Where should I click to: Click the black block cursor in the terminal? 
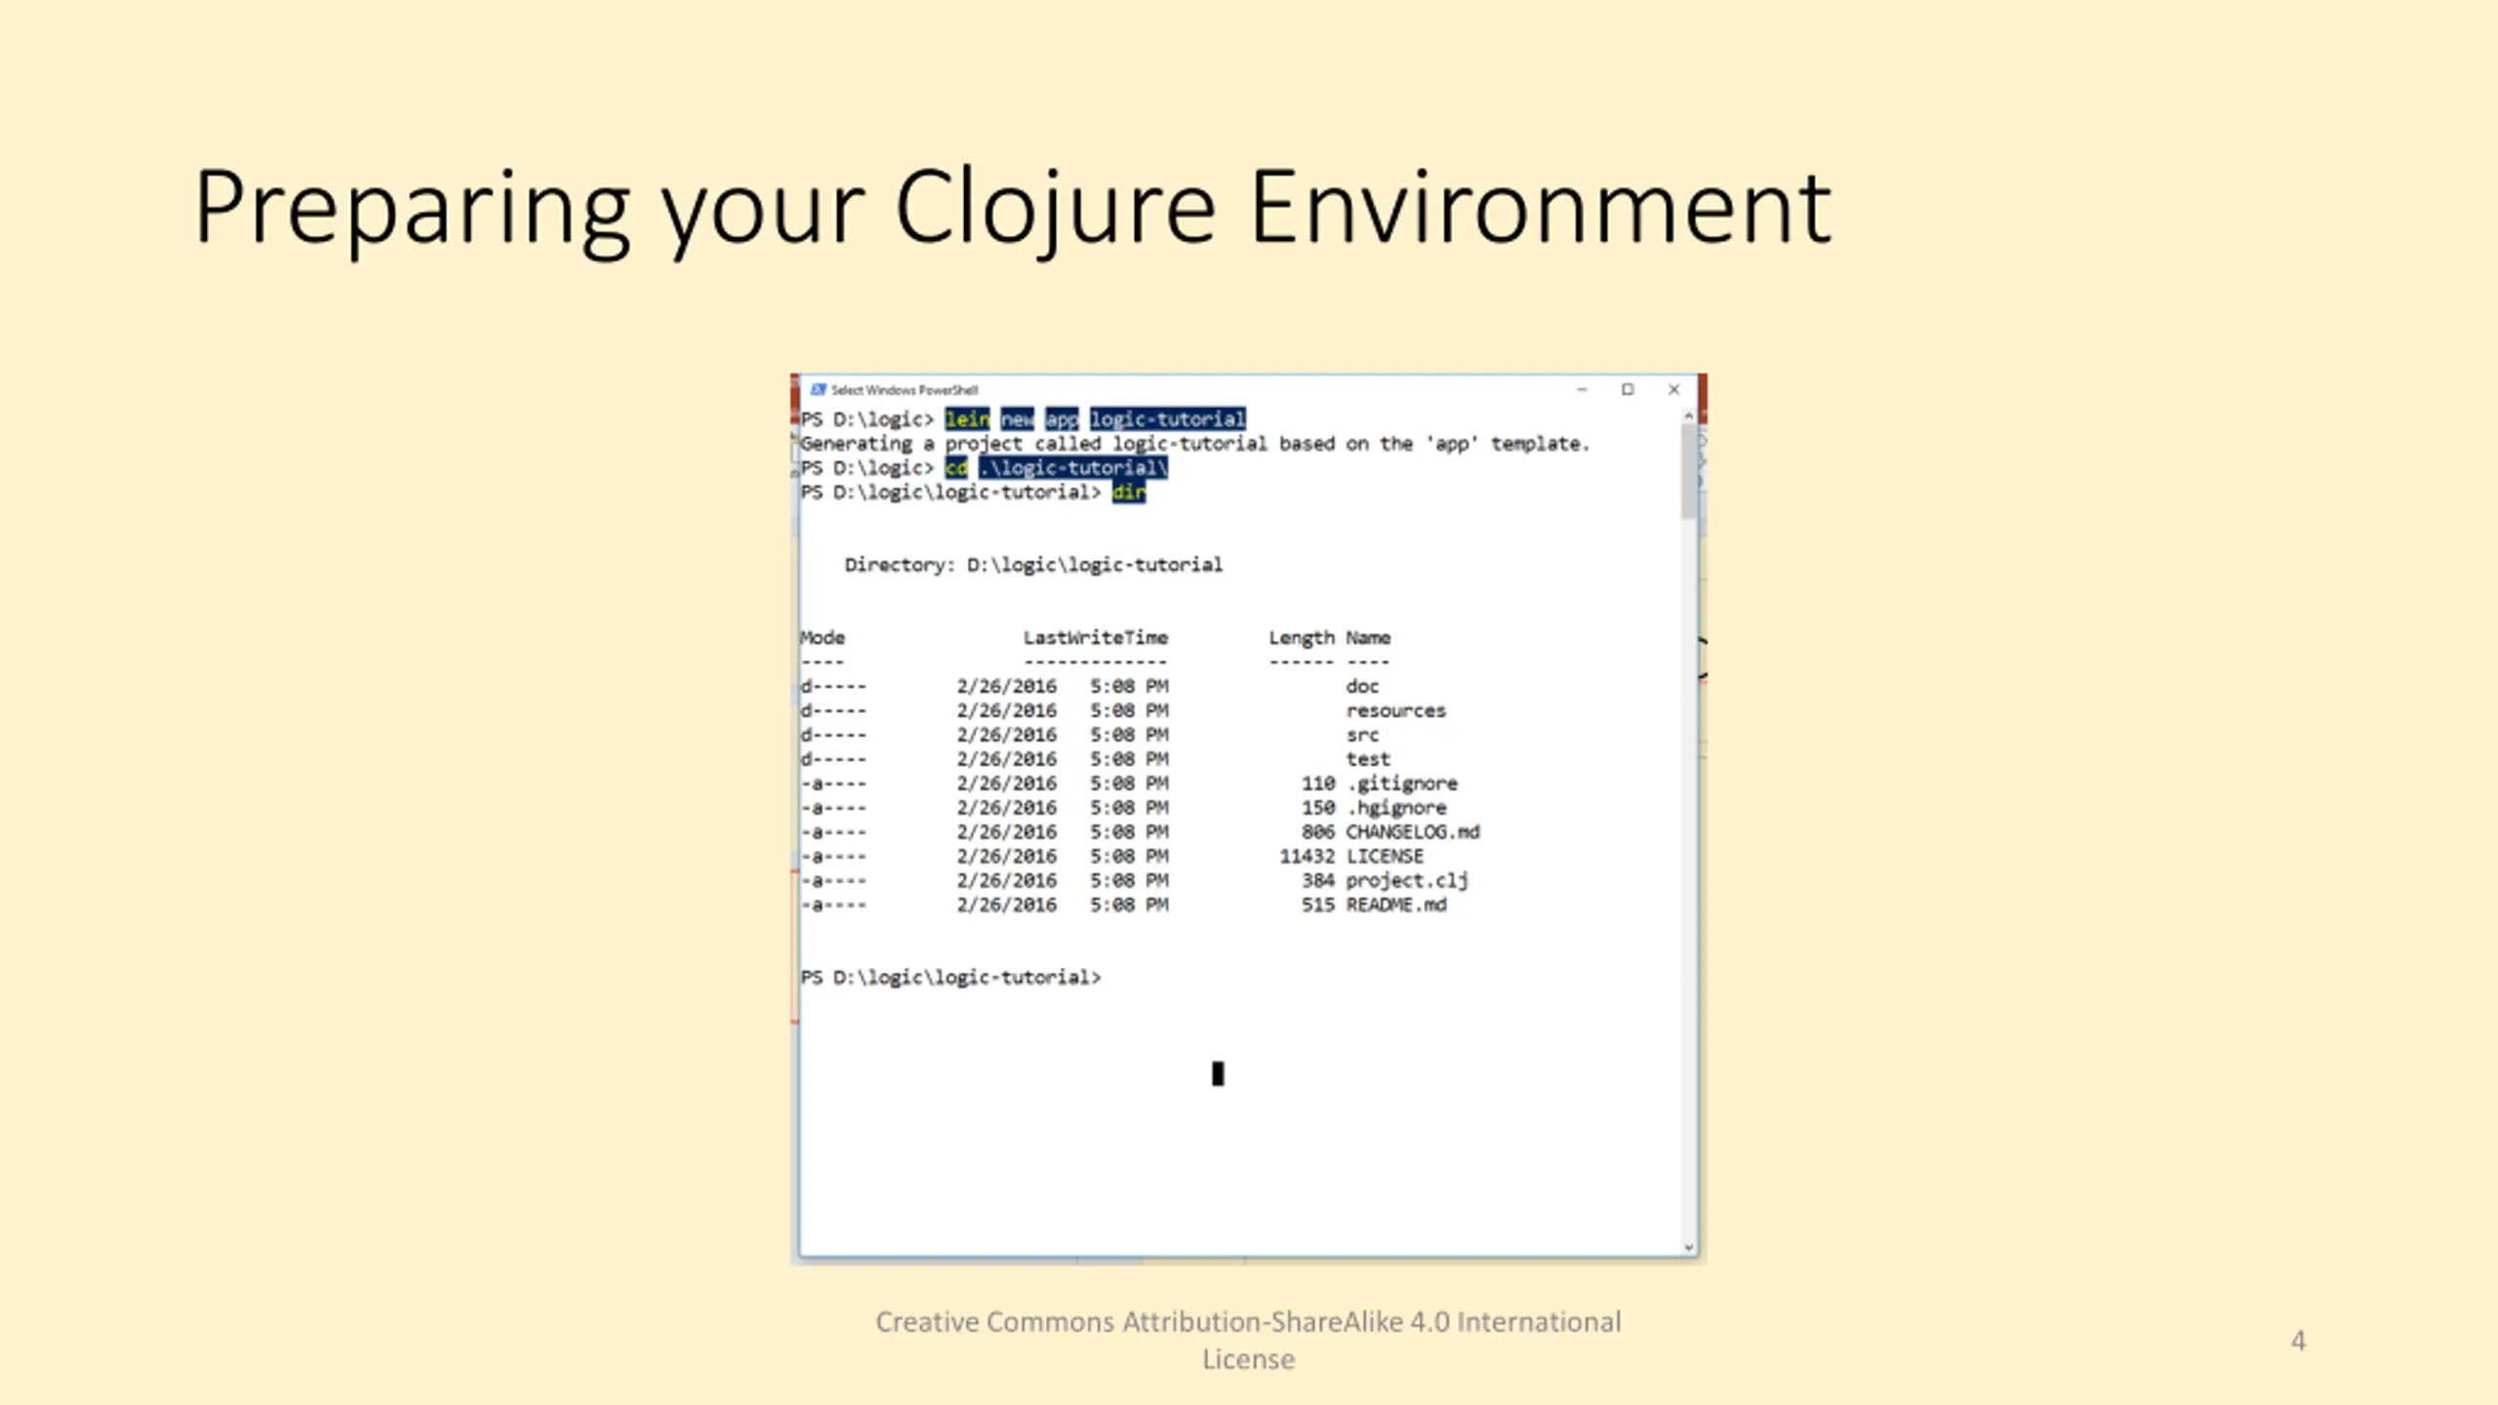pyautogui.click(x=1218, y=1073)
